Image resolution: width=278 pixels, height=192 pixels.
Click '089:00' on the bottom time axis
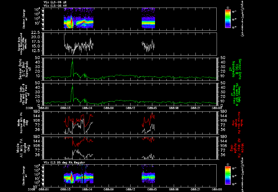[x=217, y=189]
